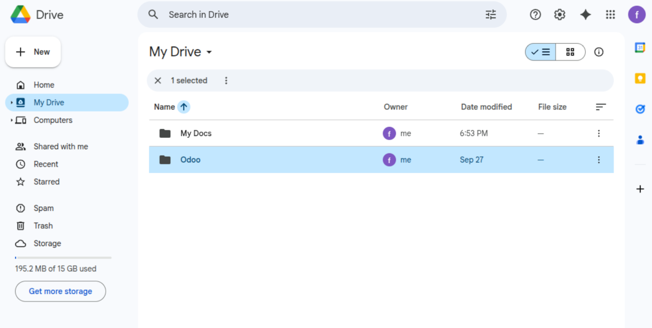The image size is (652, 328).
Task: Switch to list layout view
Action: pos(541,52)
